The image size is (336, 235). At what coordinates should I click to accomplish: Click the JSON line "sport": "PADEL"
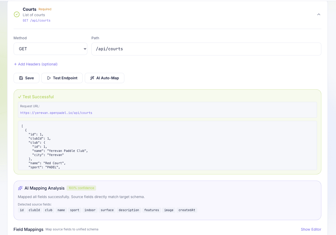pos(44,167)
